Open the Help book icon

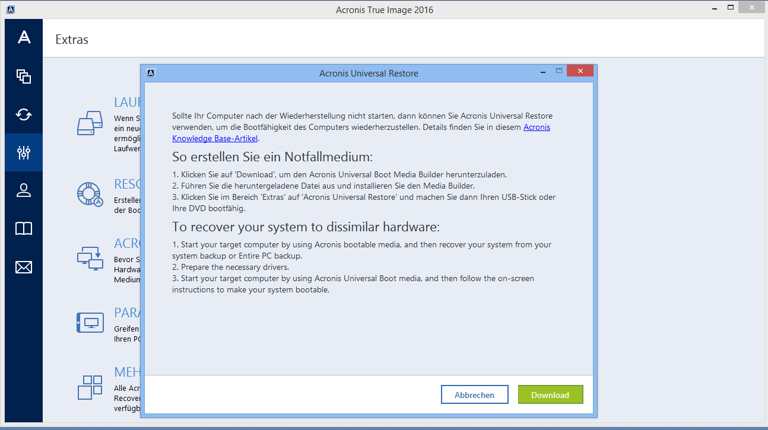pyautogui.click(x=24, y=229)
